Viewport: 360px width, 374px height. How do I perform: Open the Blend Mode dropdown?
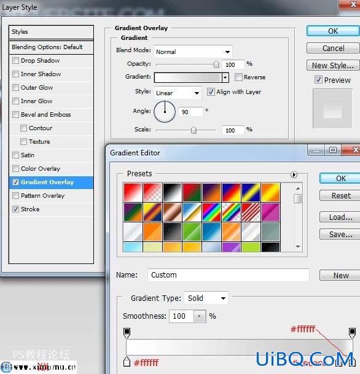pos(193,52)
